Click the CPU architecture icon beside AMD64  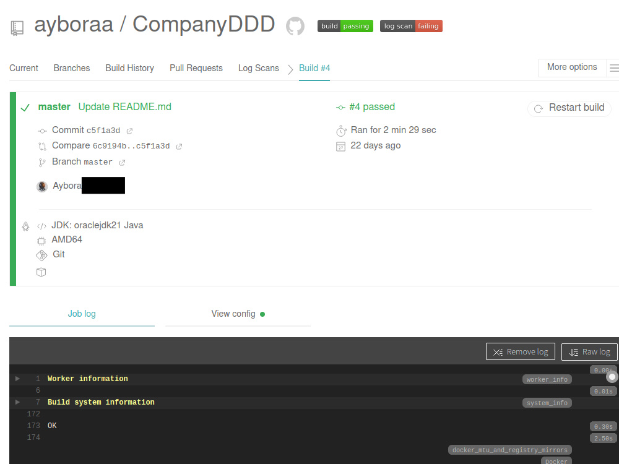point(41,241)
